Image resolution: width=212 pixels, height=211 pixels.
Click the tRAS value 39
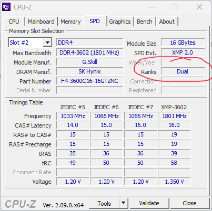click(174, 153)
